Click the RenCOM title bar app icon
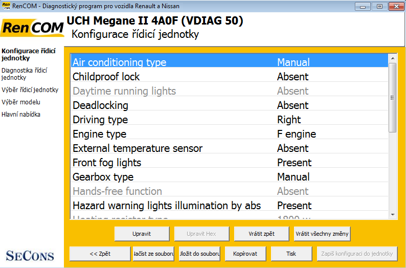Screen dimensions: 406x268 (x=7, y=7)
